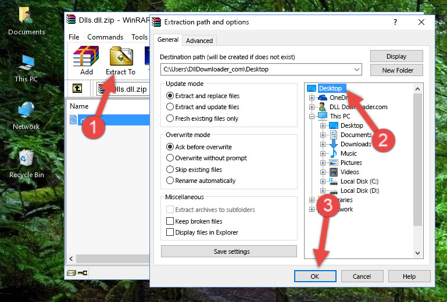Open the Network desktop icon
Viewport: 447px width, 302px height.
click(x=26, y=116)
